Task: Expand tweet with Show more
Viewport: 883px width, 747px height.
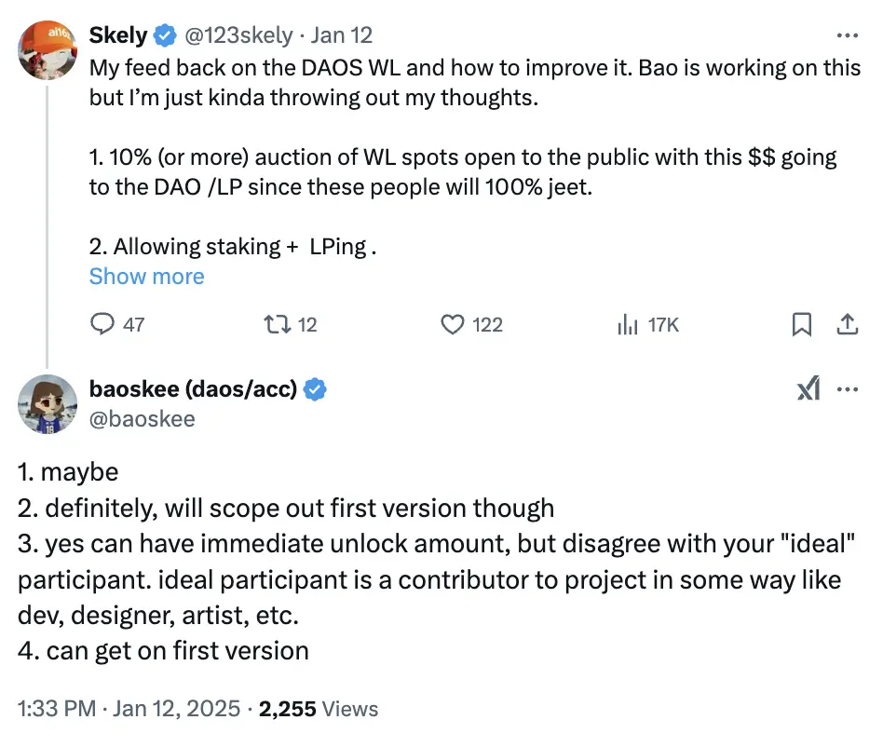Action: 146,277
